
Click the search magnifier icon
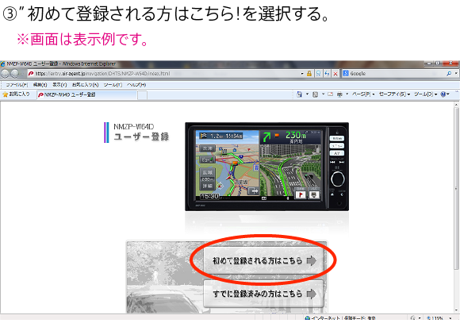(x=449, y=73)
